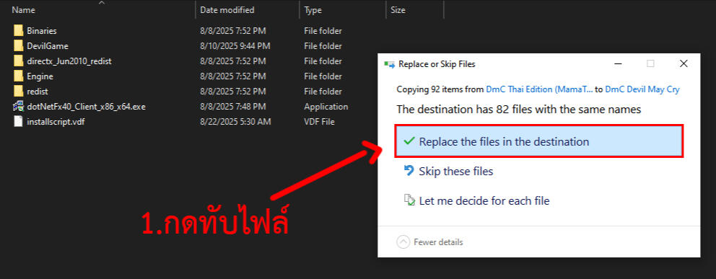
Task: Select the installscript.vdf file icon
Action: pos(18,122)
